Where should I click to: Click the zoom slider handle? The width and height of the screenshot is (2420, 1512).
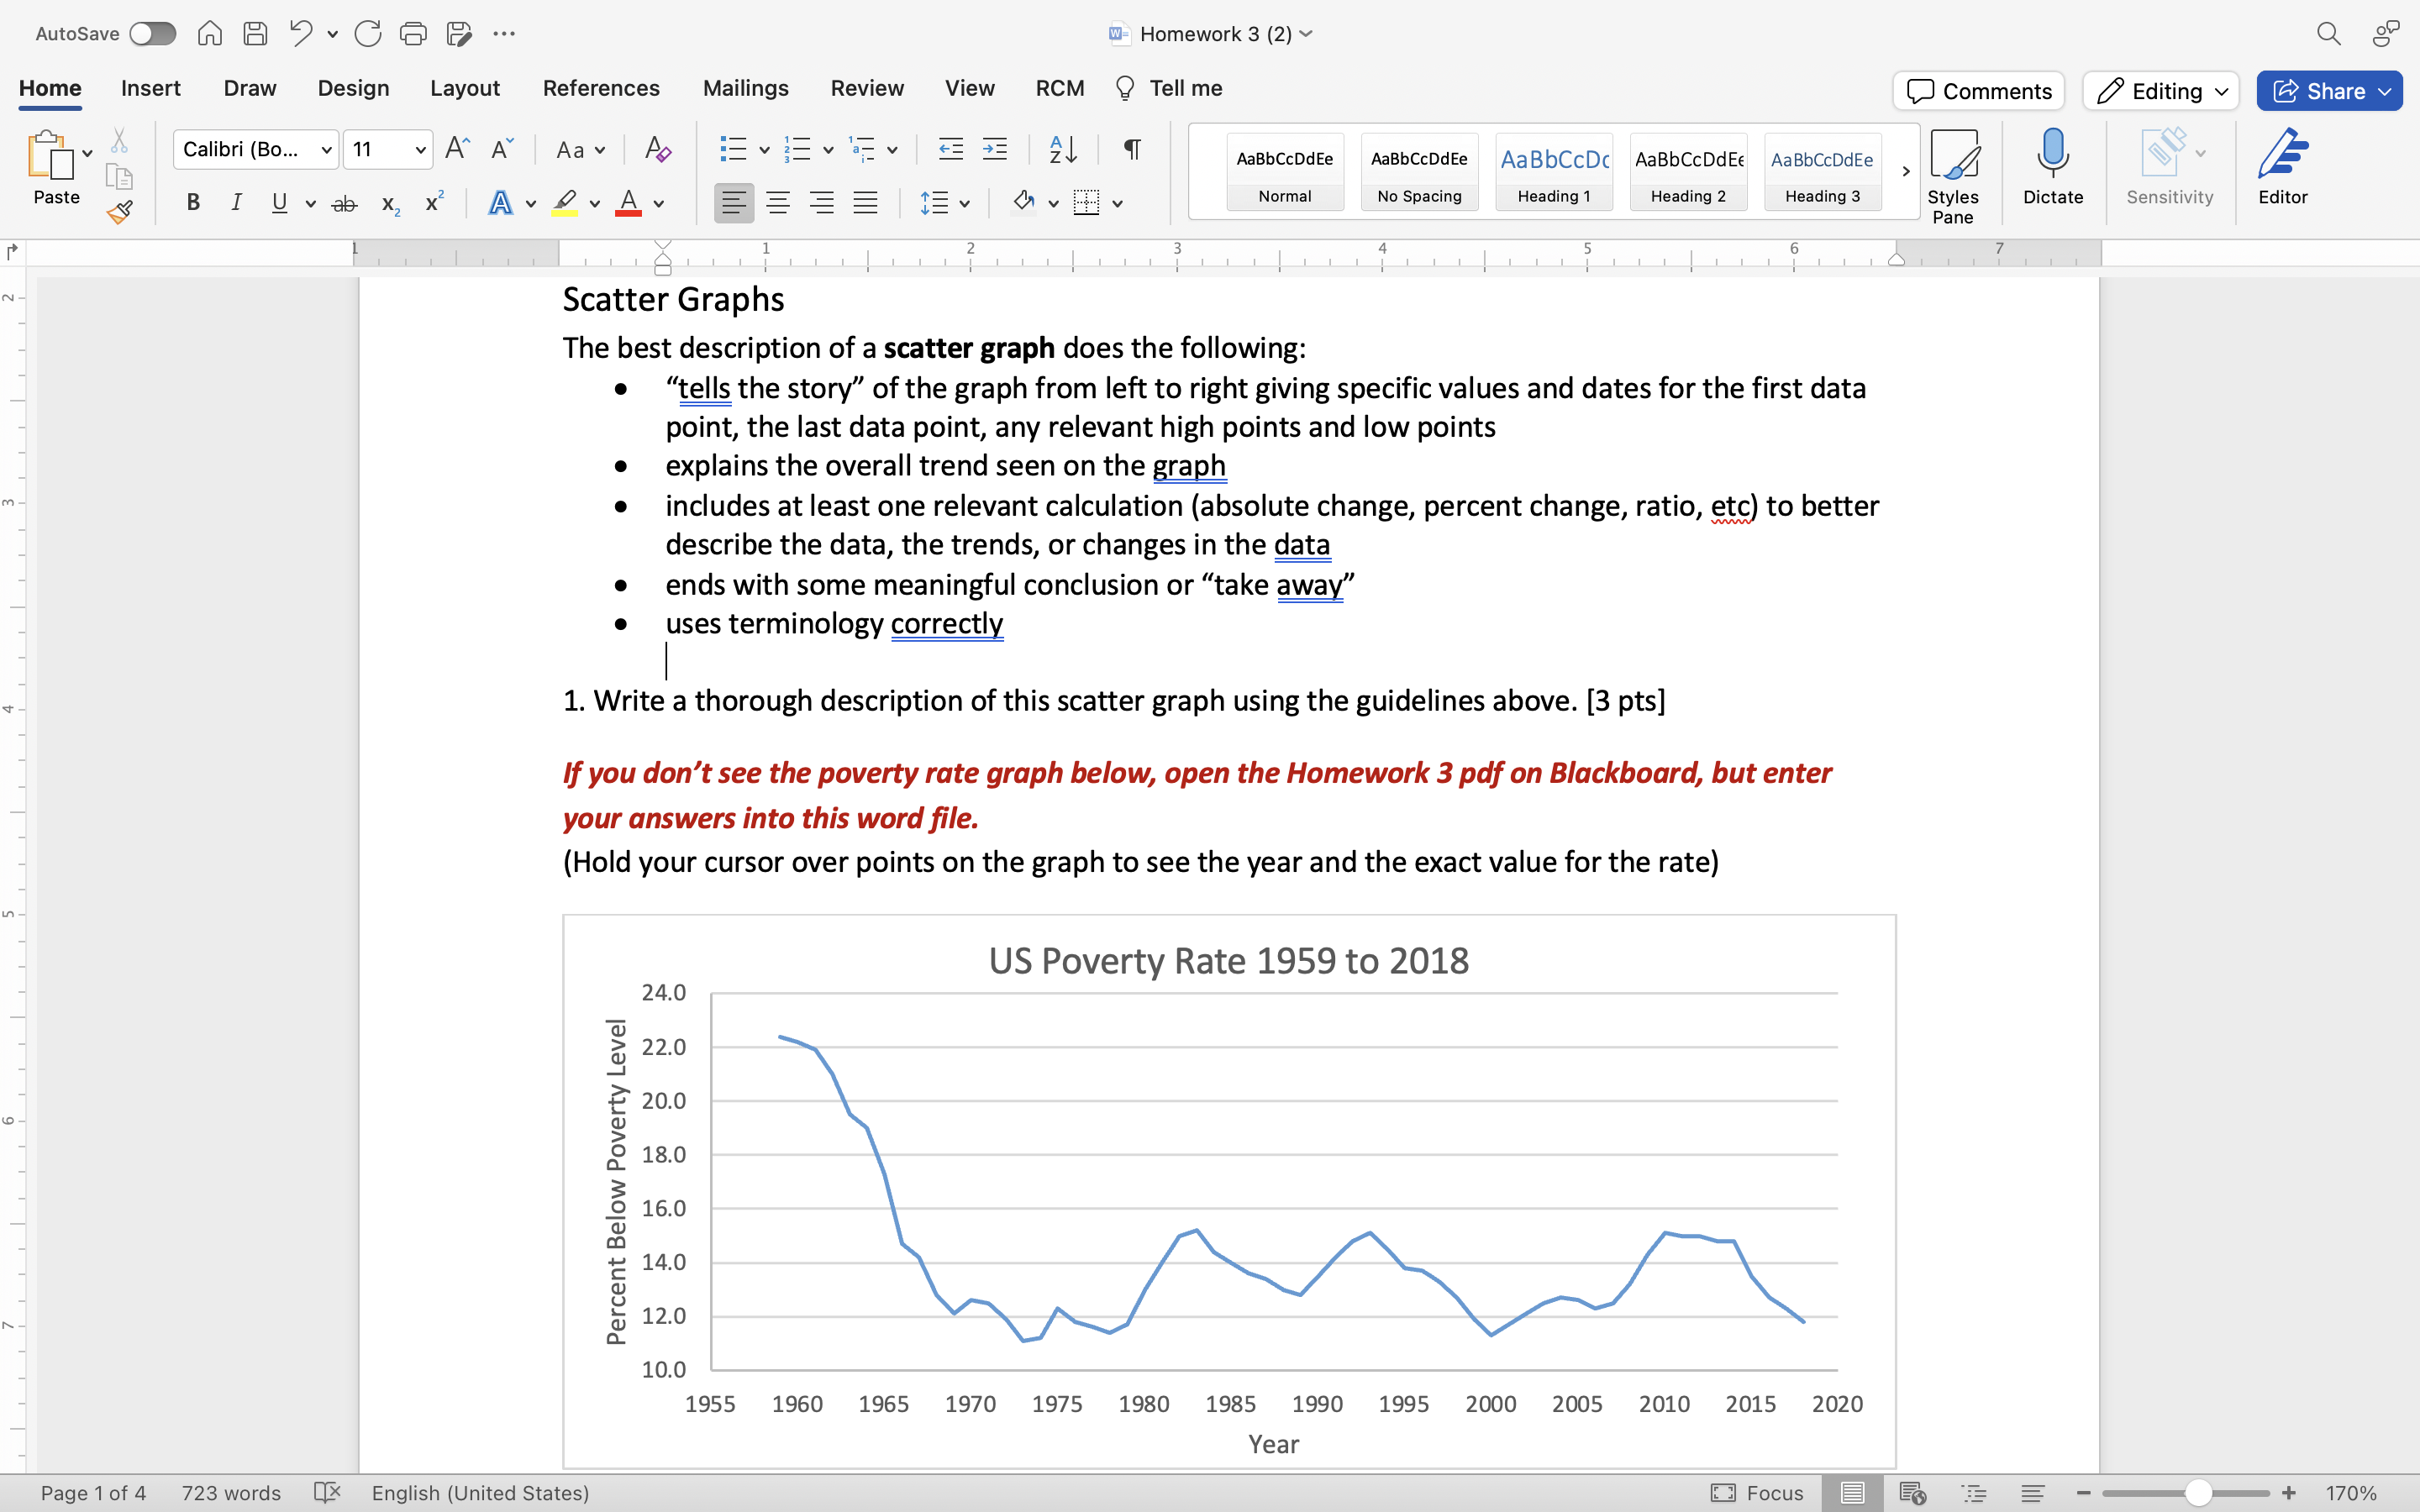coord(2197,1493)
